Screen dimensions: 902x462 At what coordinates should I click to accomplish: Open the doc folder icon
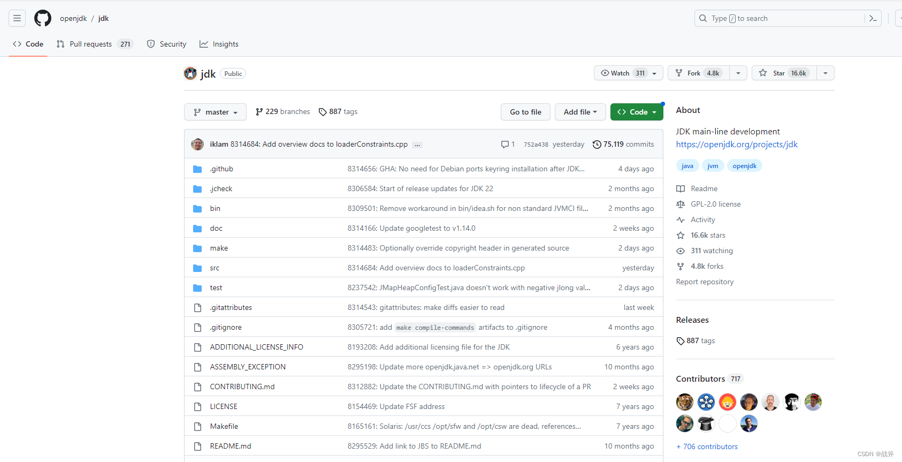197,228
